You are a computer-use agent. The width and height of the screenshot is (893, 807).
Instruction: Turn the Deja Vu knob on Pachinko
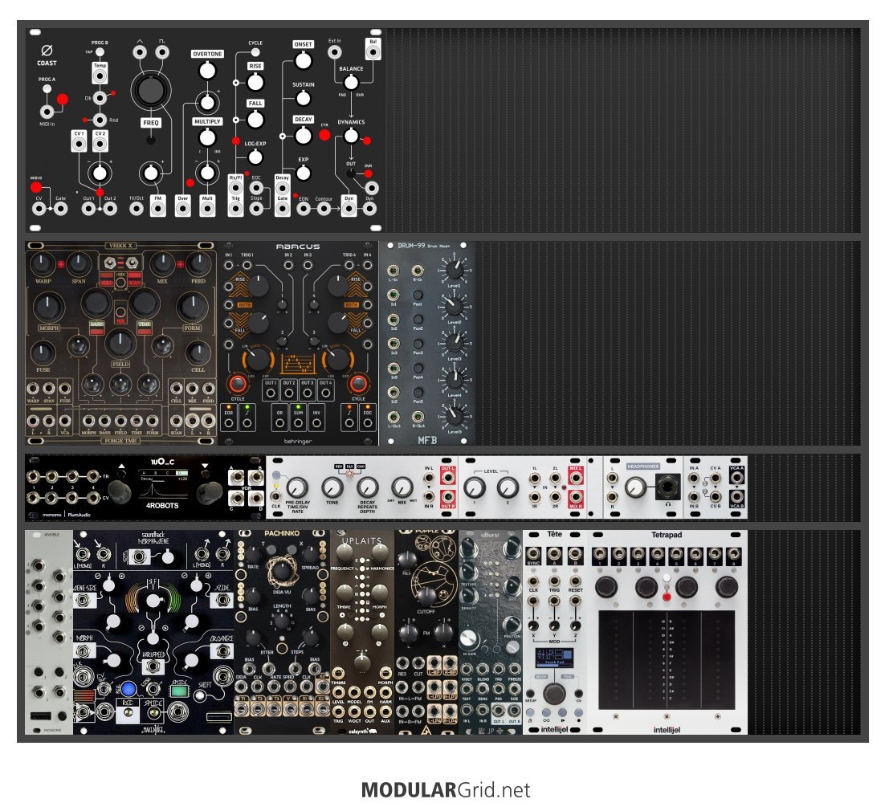point(281,570)
